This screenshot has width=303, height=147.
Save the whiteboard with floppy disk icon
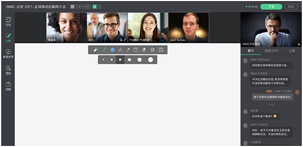pos(161,50)
